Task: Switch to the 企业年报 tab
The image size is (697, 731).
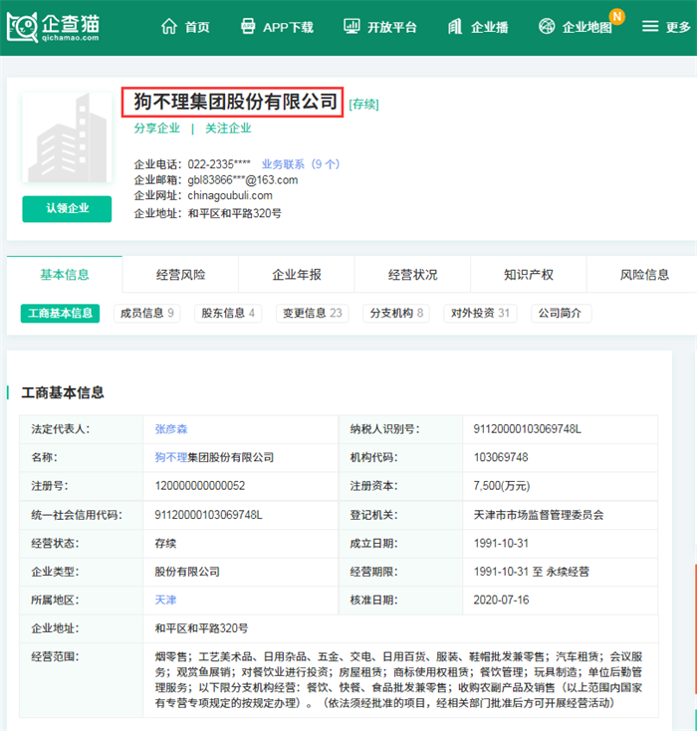Action: tap(297, 274)
